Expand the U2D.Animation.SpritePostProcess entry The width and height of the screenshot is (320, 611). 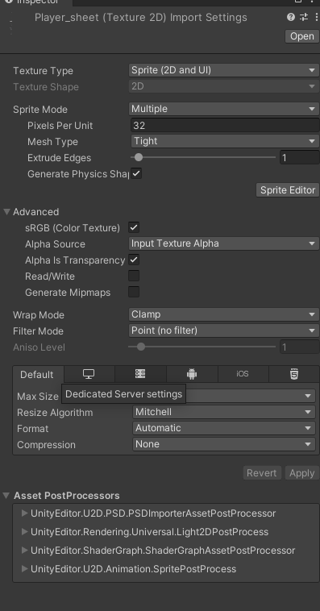tap(24, 568)
